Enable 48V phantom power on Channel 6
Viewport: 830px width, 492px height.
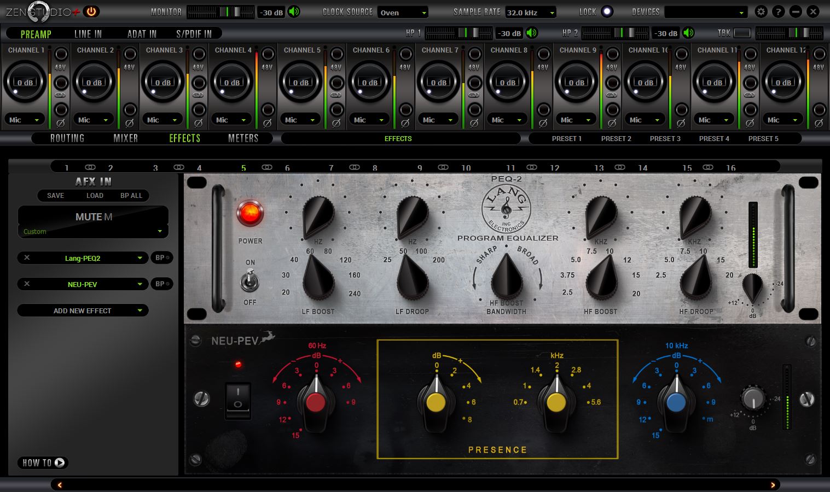click(x=405, y=54)
